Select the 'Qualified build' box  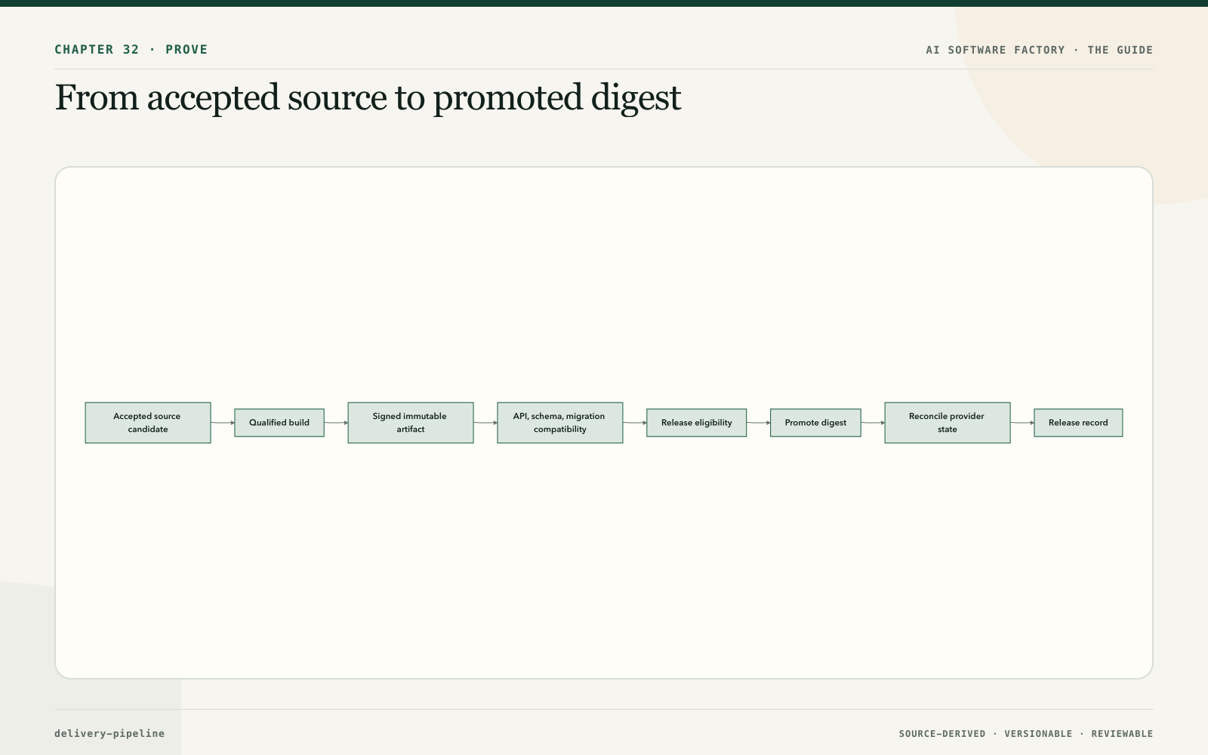(279, 423)
